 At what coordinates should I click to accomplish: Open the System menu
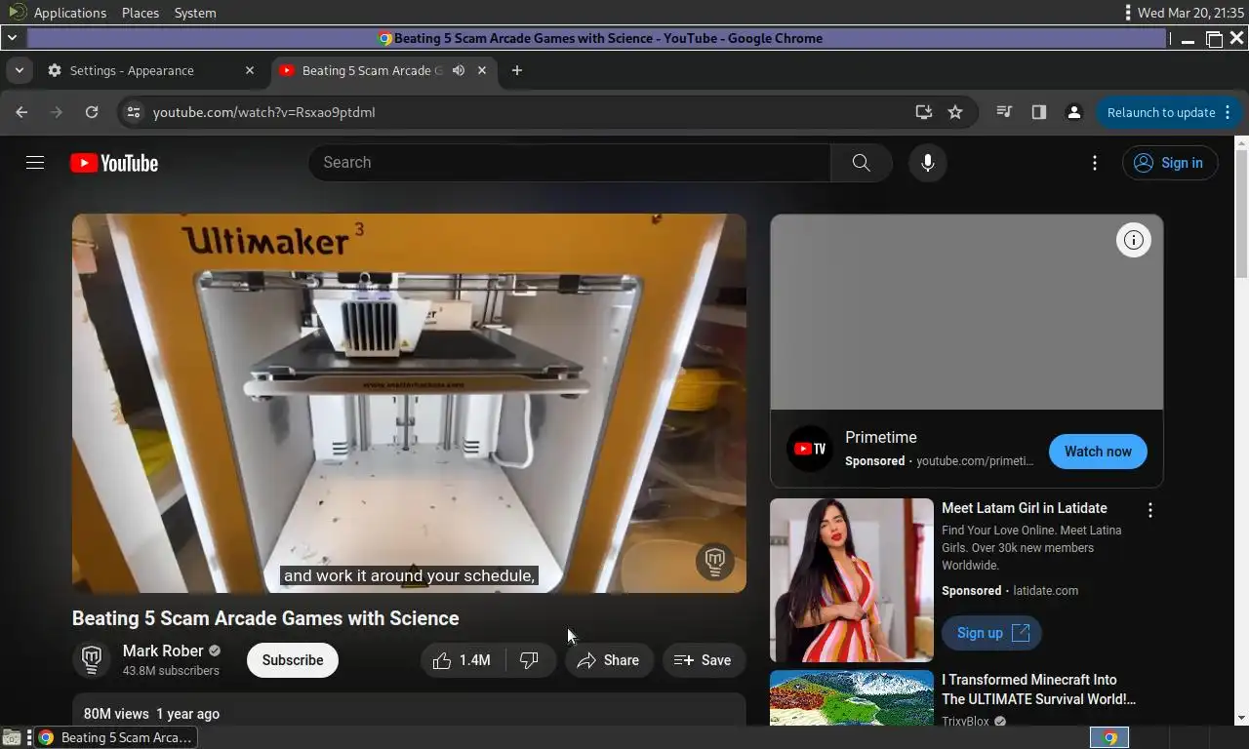pyautogui.click(x=195, y=13)
